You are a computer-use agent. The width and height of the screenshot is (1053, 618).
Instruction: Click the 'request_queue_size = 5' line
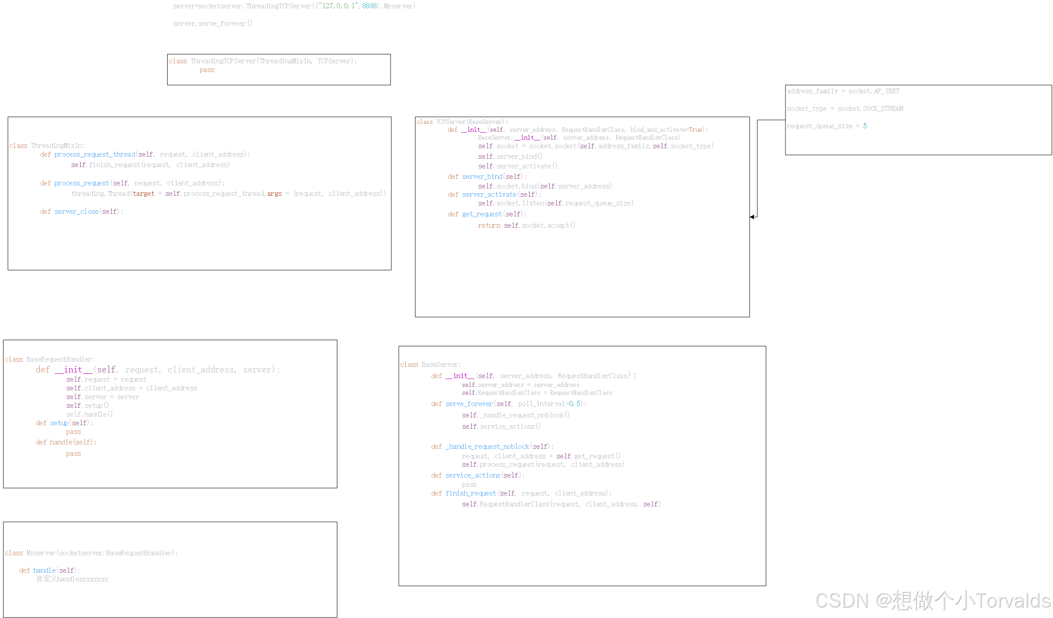(x=826, y=126)
